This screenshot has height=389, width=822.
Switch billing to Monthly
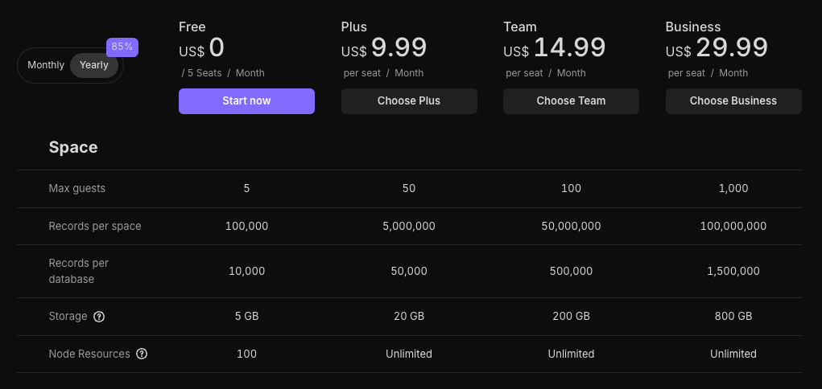point(46,65)
